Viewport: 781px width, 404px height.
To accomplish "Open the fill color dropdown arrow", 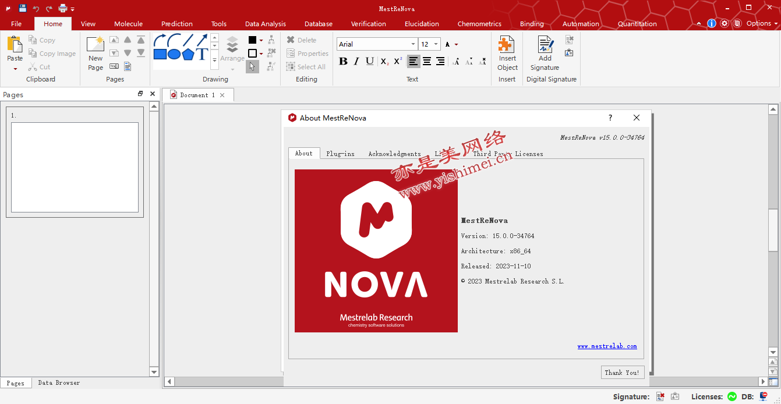I will (x=261, y=54).
